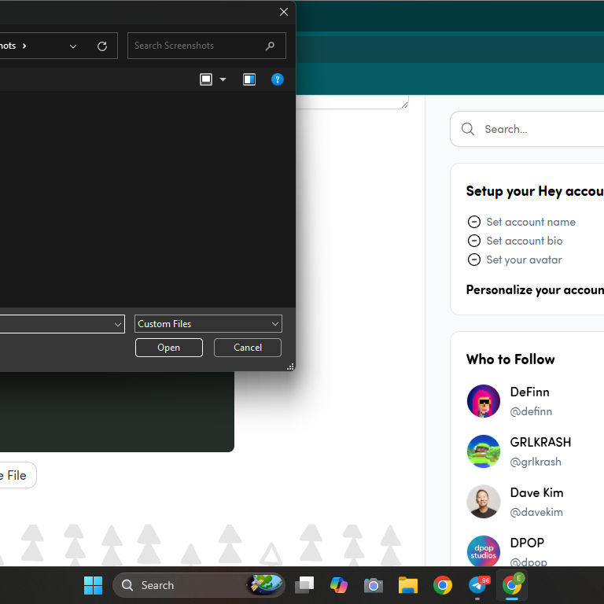Select the Set account bio step
This screenshot has width=604, height=604.
(x=524, y=241)
